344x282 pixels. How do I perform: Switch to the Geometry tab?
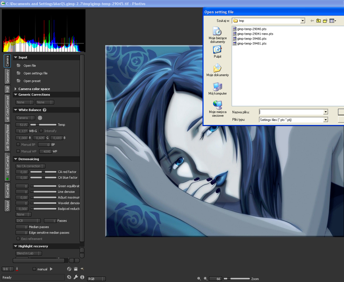pos(7,76)
